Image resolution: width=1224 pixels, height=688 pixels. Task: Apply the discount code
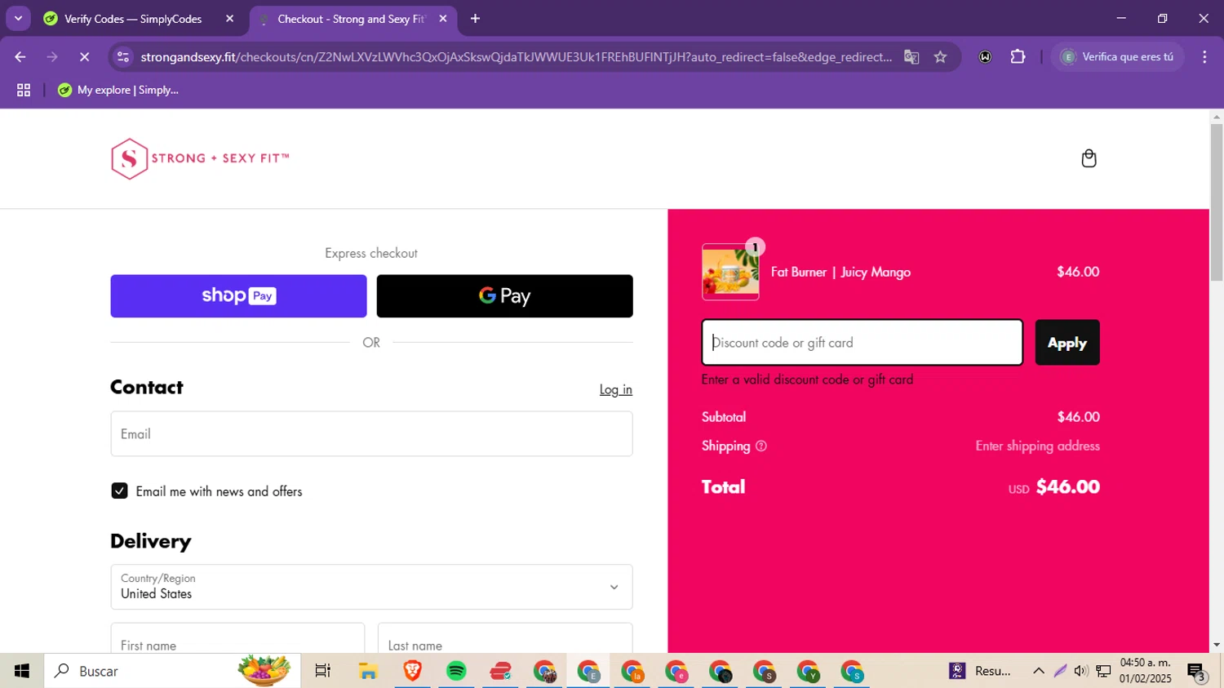(1067, 343)
